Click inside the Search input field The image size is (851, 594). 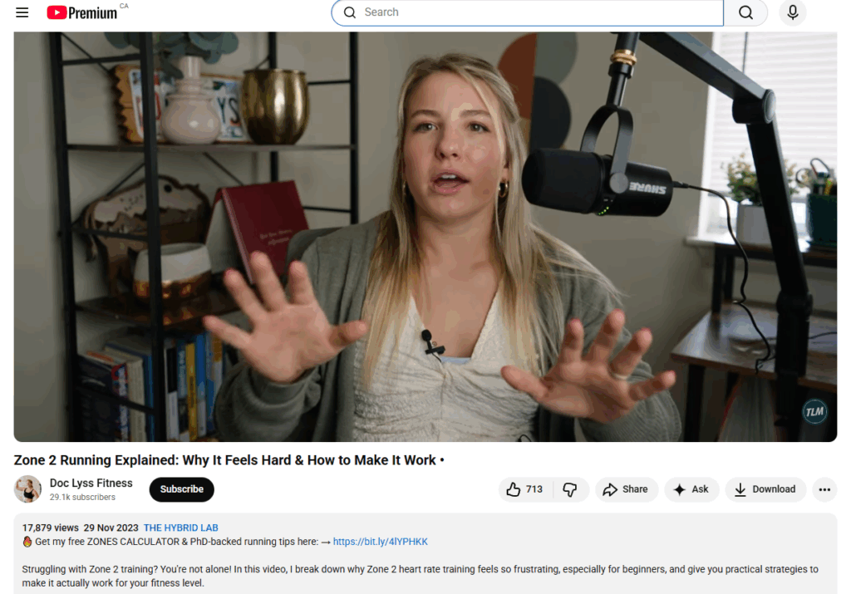[x=499, y=12]
